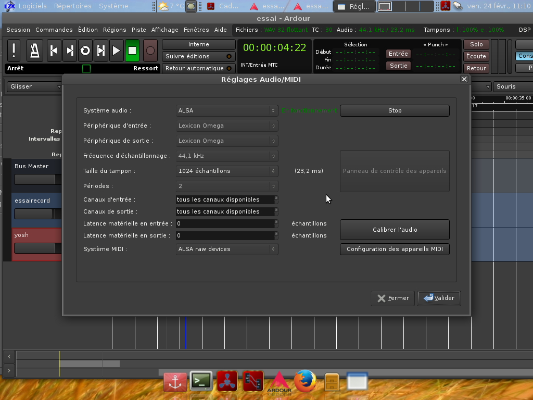Open Périphérique d'entrée dropdown
Image resolution: width=533 pixels, height=400 pixels.
tap(227, 126)
